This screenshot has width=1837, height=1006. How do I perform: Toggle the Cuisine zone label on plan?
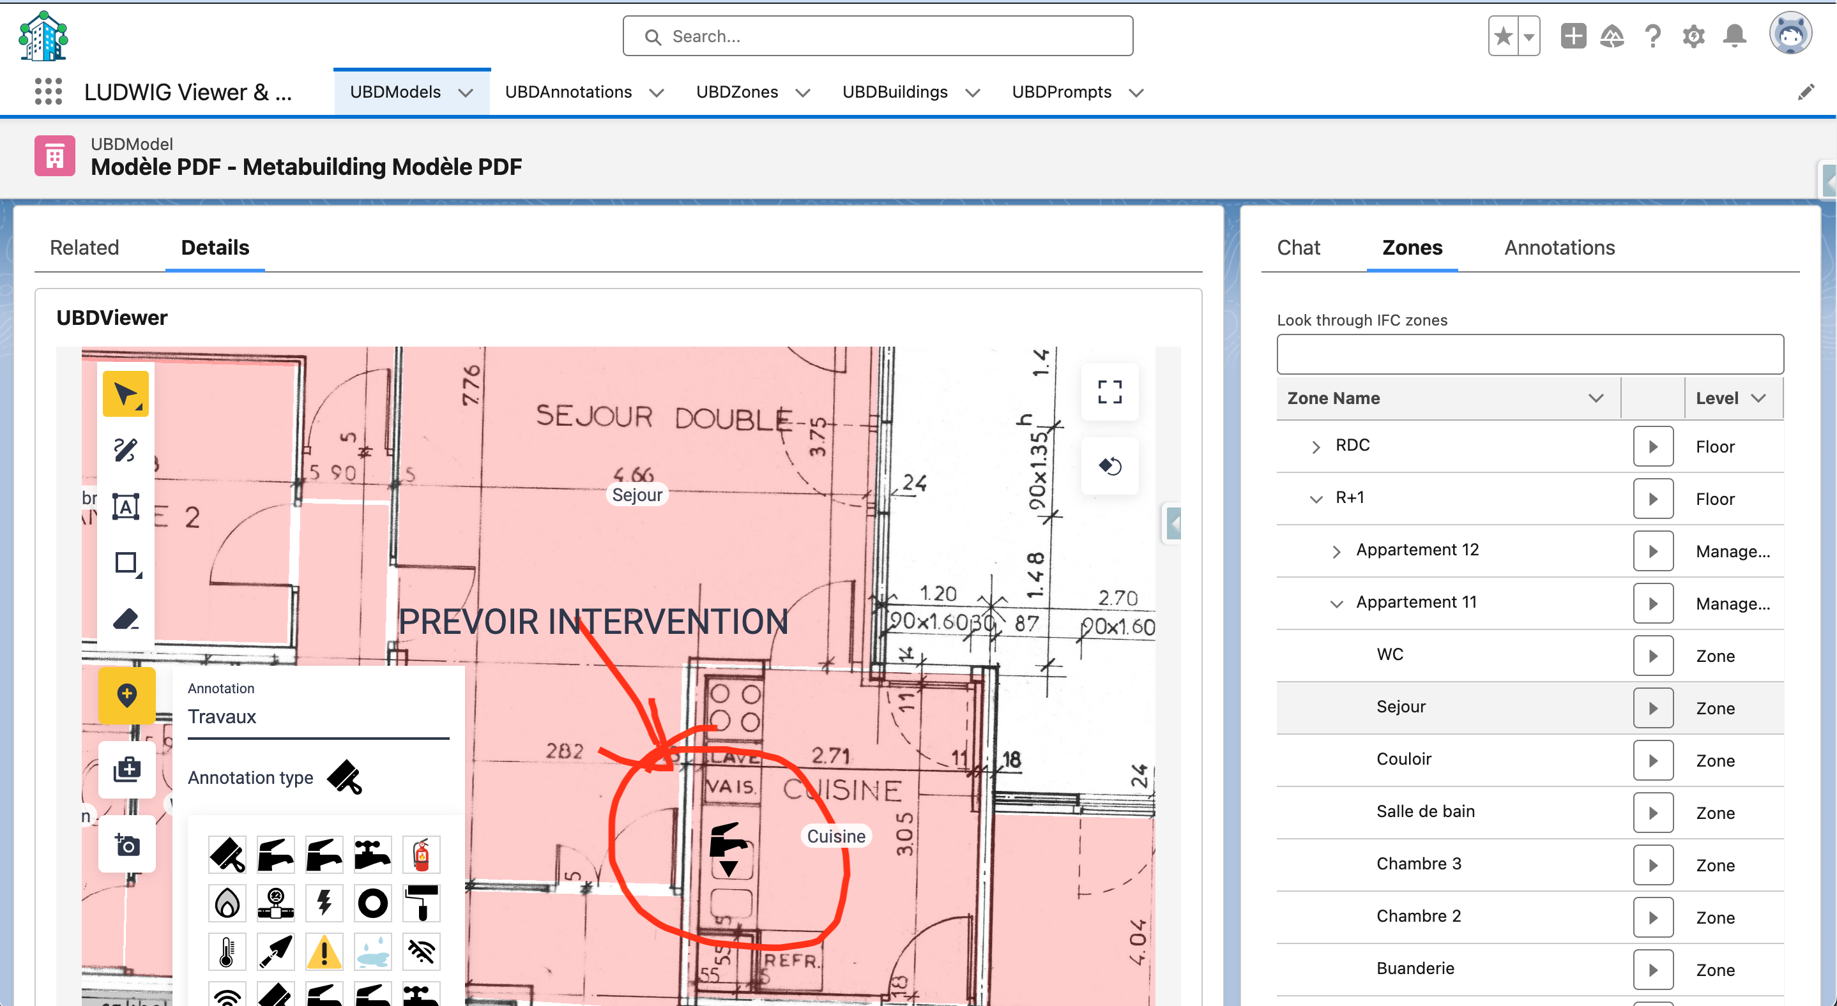pos(835,836)
